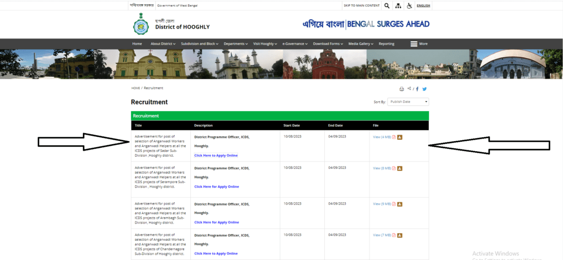Expand the Media Gallery menu

pos(361,44)
